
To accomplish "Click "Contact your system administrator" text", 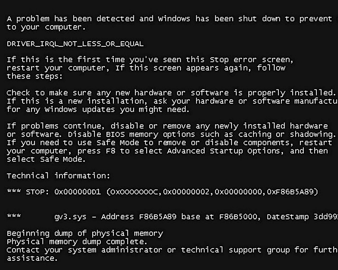I will pos(84,250).
